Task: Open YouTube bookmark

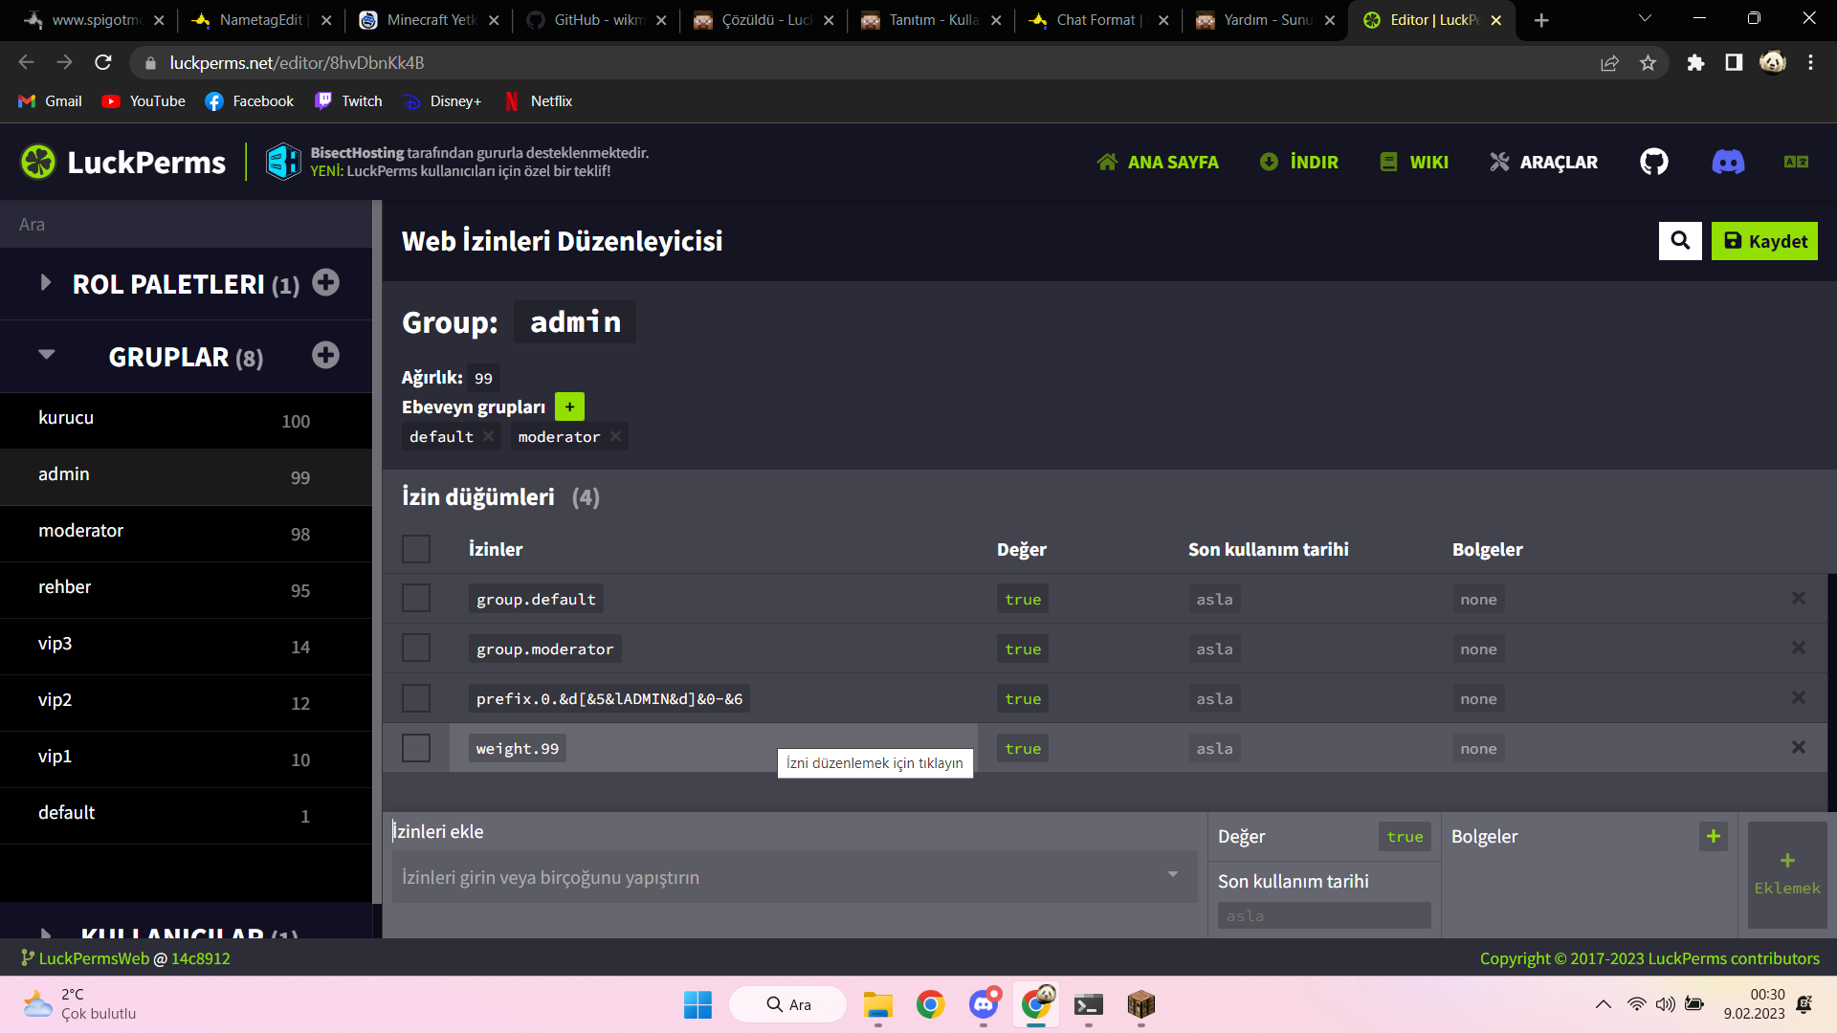Action: tap(144, 101)
